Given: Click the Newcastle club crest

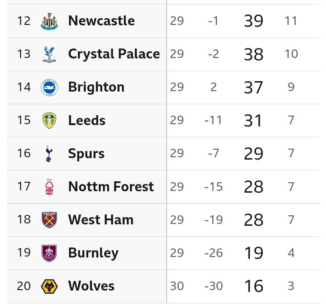Looking at the screenshot, I should 49,21.
